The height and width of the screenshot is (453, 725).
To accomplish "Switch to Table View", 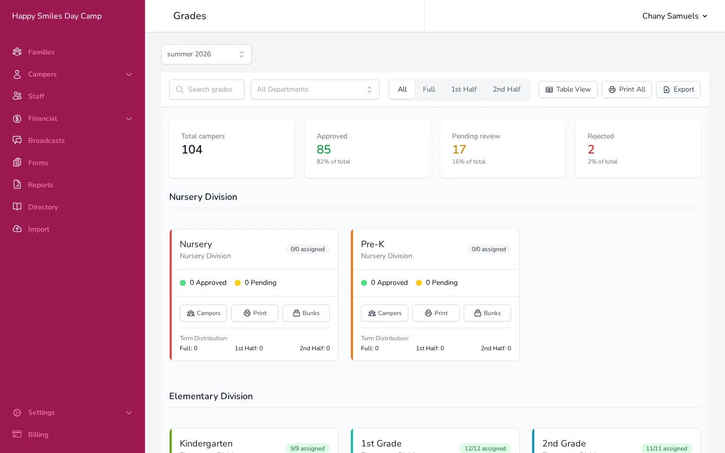I will click(x=568, y=90).
